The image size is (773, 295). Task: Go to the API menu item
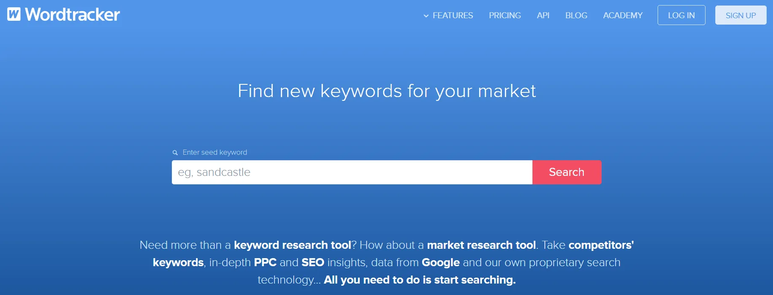(x=543, y=16)
